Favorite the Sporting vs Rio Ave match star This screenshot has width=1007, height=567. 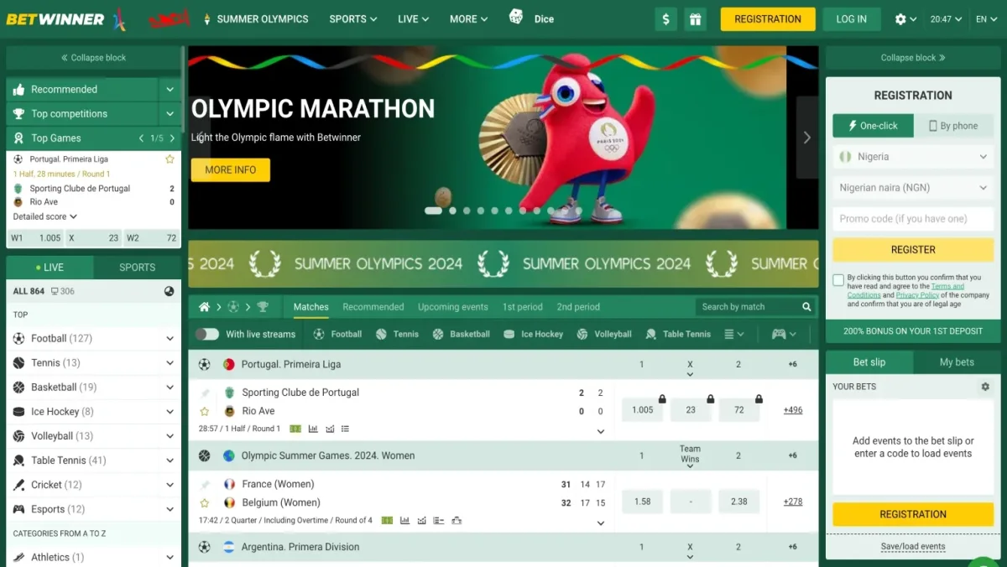point(205,411)
